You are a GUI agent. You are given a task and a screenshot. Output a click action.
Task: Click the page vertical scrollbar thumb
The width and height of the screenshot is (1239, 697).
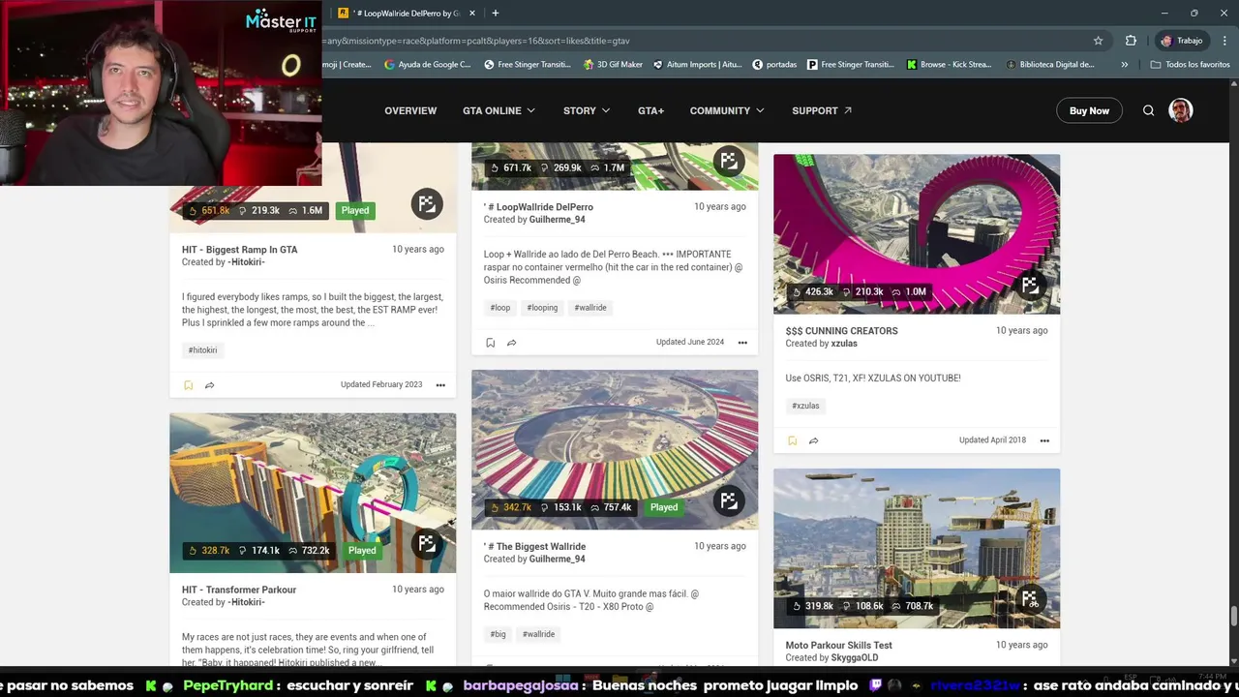point(1233,616)
